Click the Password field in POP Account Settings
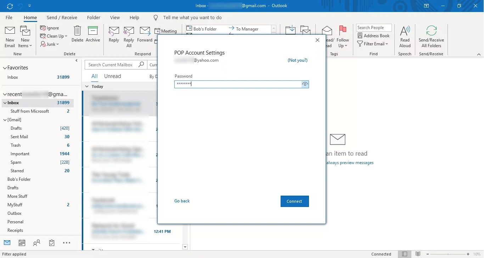This screenshot has height=258, width=484. (238, 84)
